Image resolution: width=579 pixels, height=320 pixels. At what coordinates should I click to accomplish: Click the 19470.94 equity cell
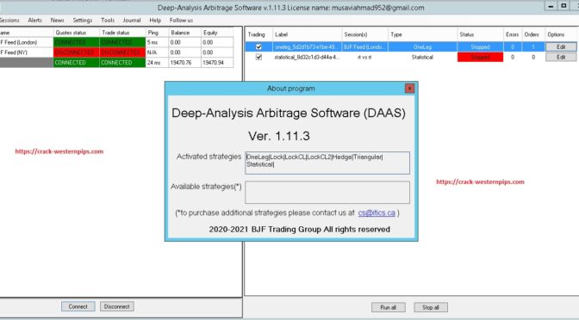coord(217,63)
